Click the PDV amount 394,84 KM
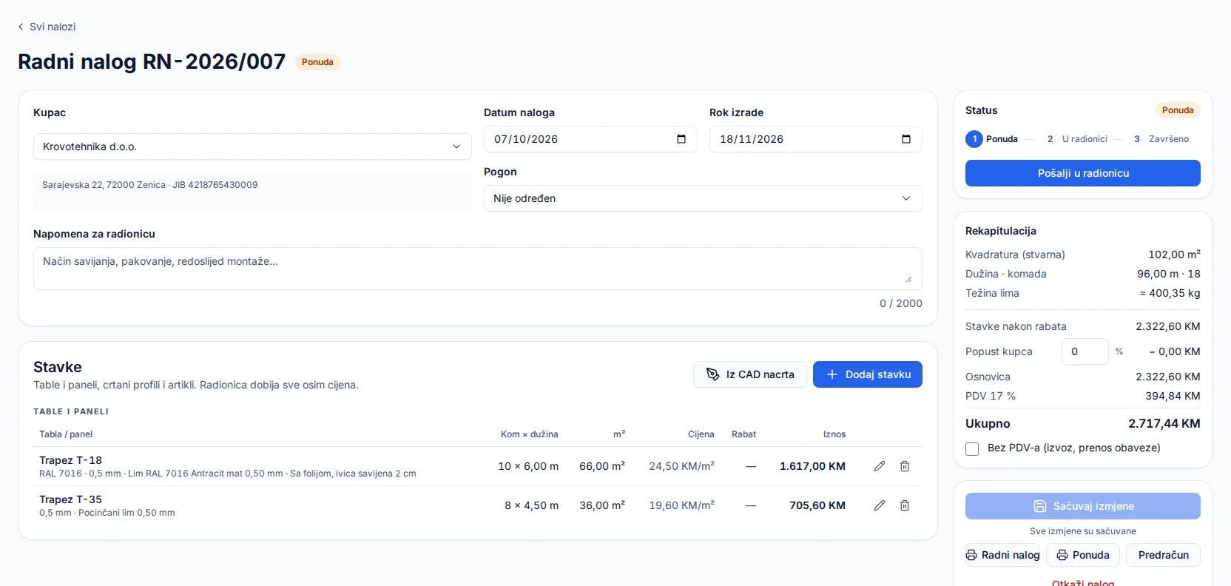Viewport: 1231px width, 586px height. [x=1173, y=396]
